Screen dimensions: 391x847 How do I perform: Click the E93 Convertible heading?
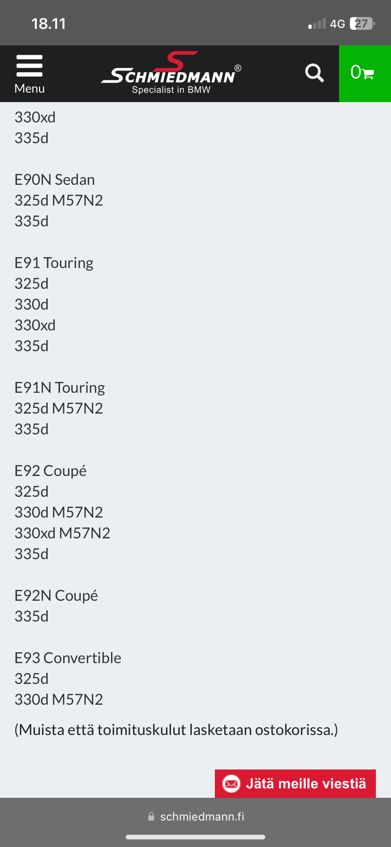(x=68, y=658)
